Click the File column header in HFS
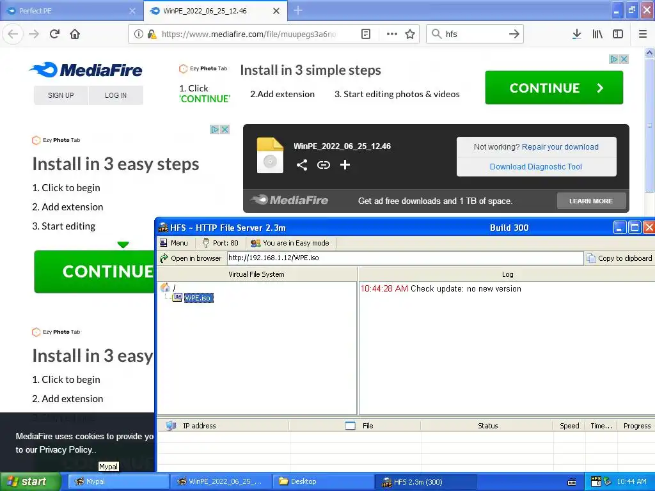Screen dimensions: 655x491 355,425
